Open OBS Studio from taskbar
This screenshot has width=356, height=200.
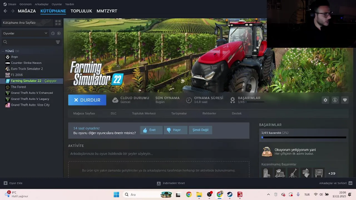click(x=209, y=194)
